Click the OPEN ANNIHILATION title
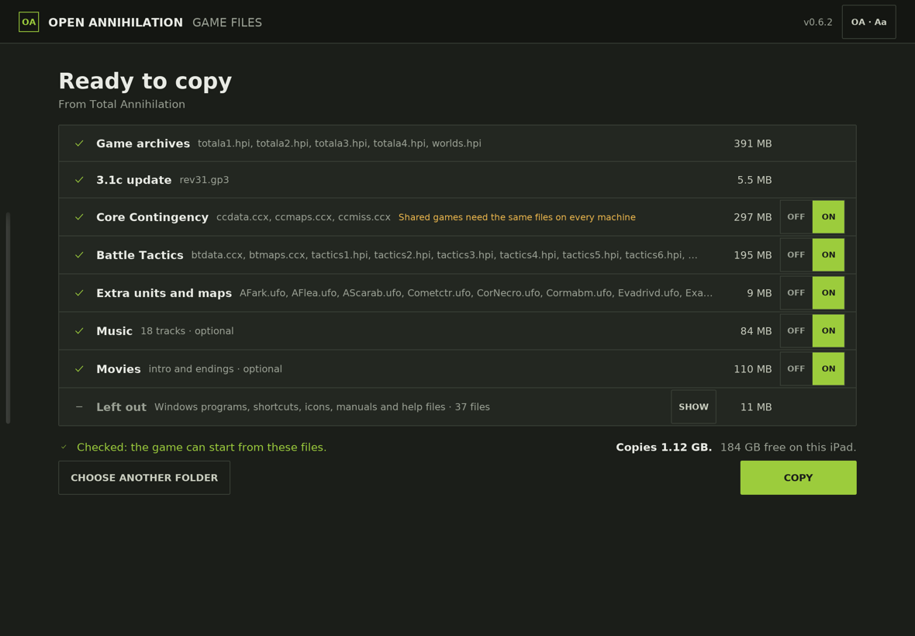This screenshot has height=636, width=915. 116,22
